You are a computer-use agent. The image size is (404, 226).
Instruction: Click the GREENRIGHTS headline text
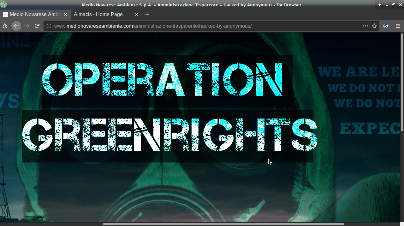(x=170, y=135)
